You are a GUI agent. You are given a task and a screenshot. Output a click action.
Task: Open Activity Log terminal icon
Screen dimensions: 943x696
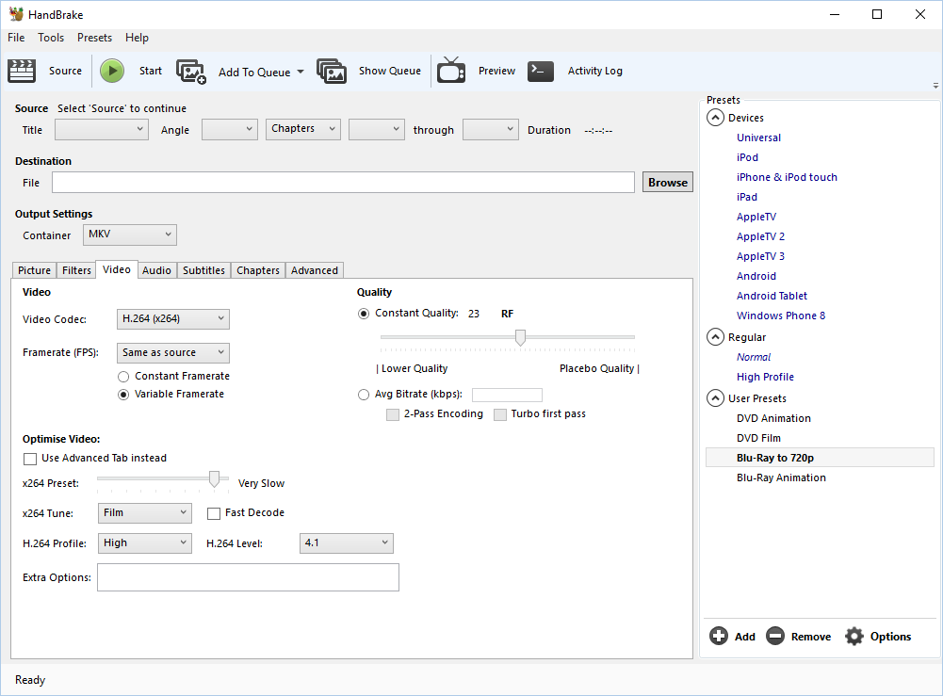click(x=541, y=71)
